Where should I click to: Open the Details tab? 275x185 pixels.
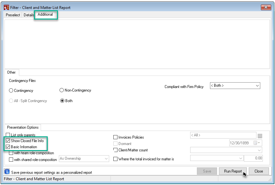[28, 15]
